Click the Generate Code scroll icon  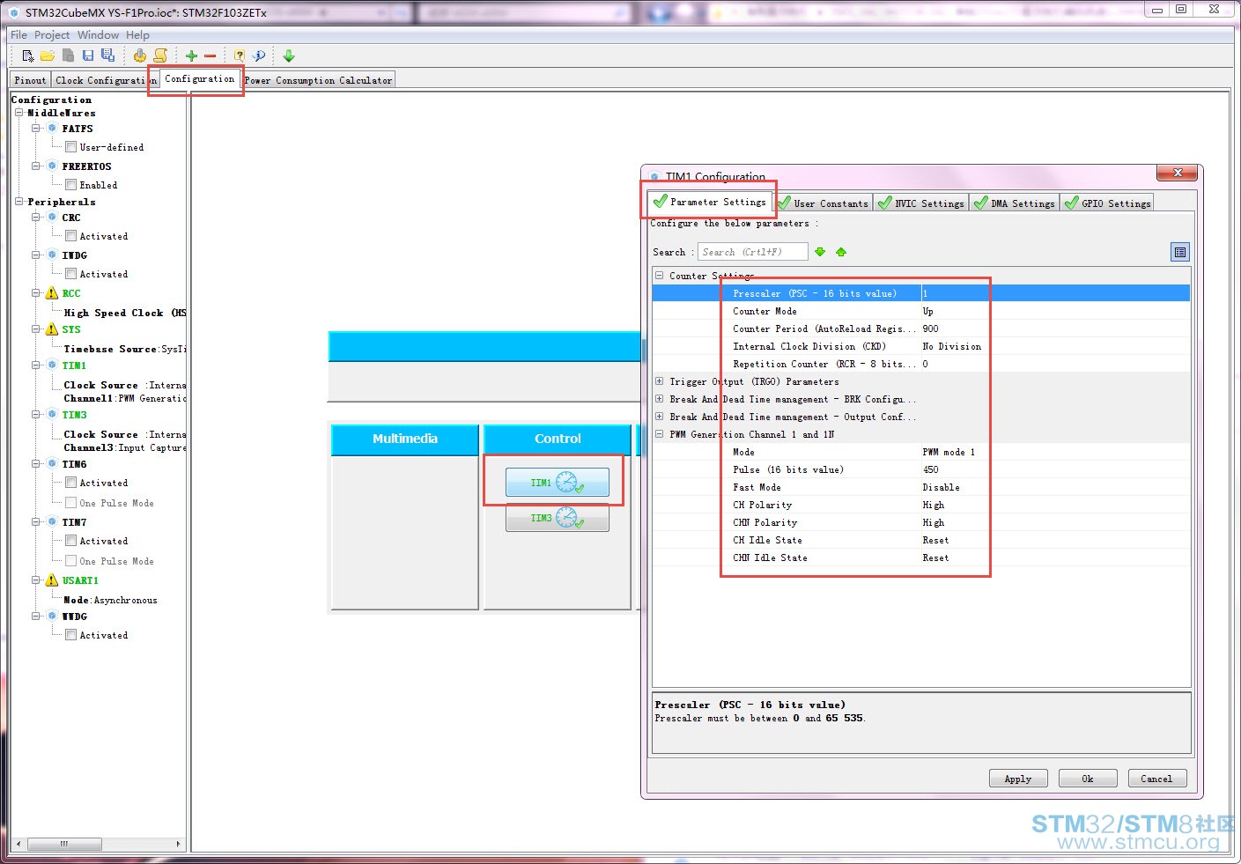coord(160,55)
